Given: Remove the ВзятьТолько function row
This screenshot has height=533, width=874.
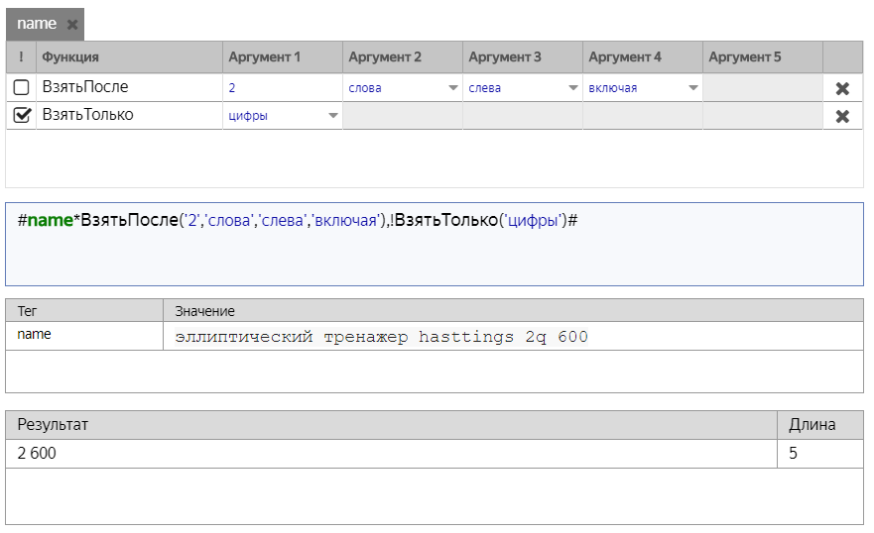Looking at the screenshot, I should 842,116.
